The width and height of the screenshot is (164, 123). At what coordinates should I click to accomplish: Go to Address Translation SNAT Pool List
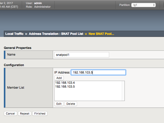[x=56, y=34]
